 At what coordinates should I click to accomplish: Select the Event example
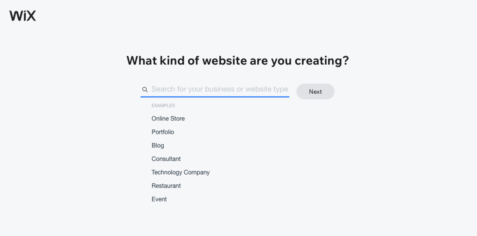click(x=159, y=199)
